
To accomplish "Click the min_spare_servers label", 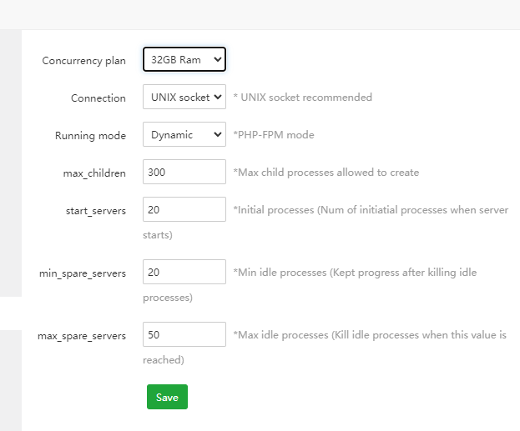I will (83, 273).
